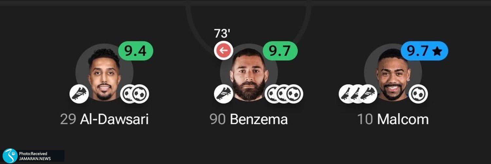
Task: Click Benzema's red substitution arrow icon
Action: click(224, 51)
